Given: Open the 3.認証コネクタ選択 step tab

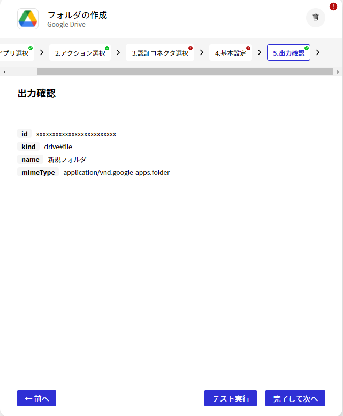Looking at the screenshot, I should pyautogui.click(x=160, y=53).
